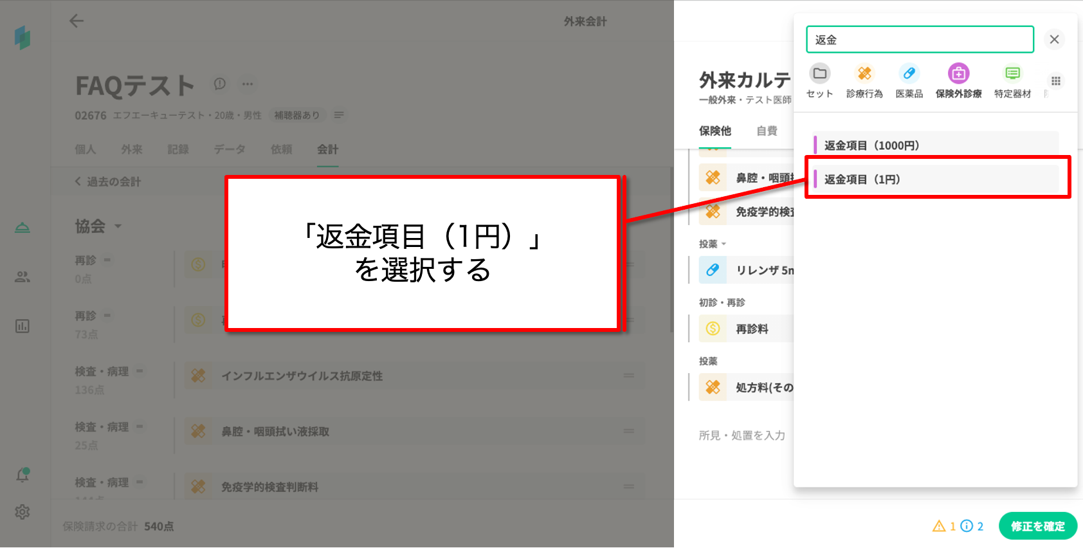
Task: Open the 依頼 tab
Action: 282,149
